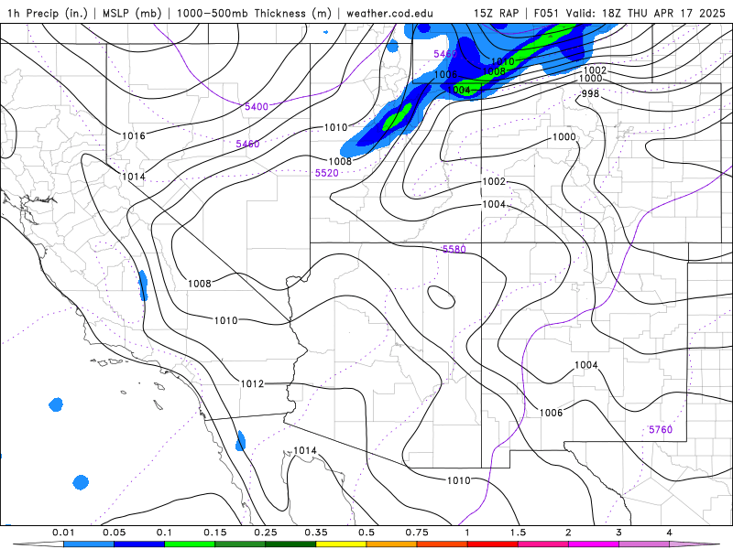Click the '0.05' legend value
733x549 pixels.
pos(114,533)
